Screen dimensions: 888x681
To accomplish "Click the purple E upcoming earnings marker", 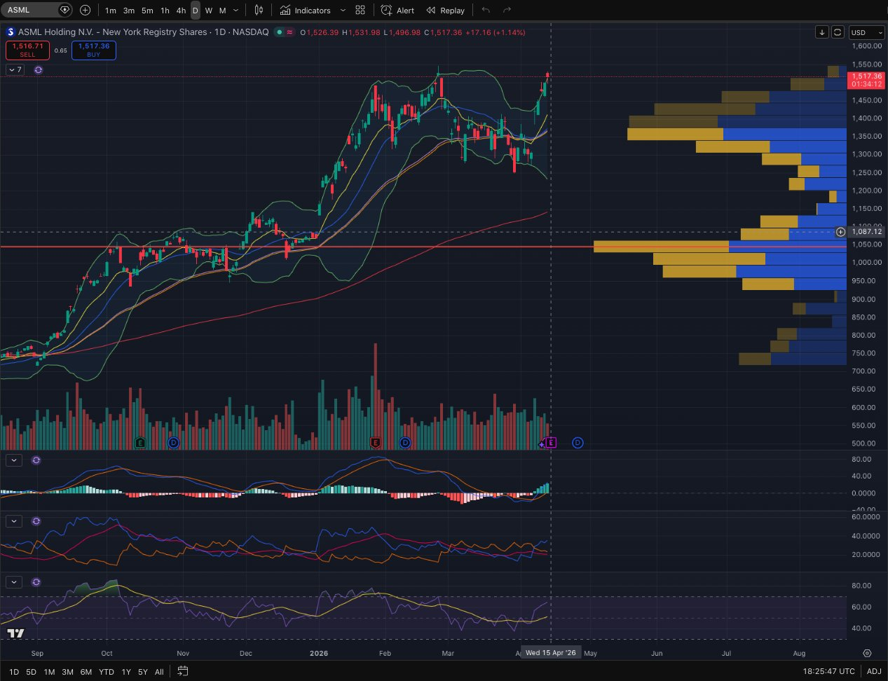I will [x=551, y=443].
